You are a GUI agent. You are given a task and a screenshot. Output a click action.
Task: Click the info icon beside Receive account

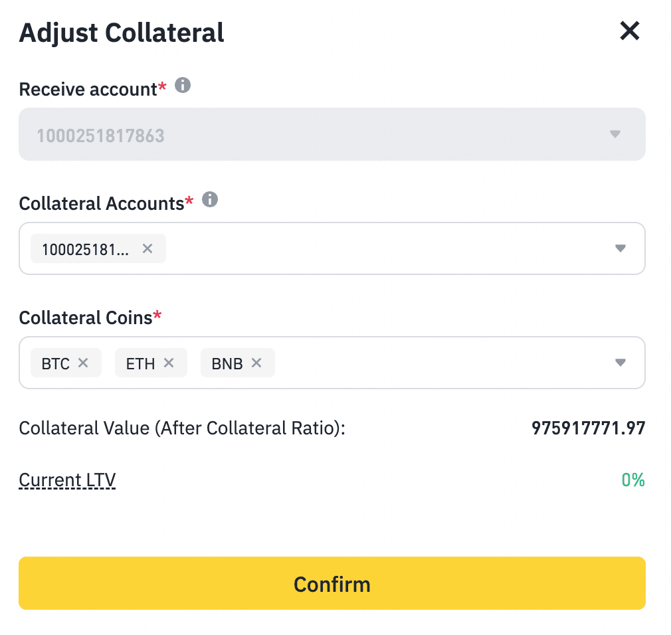(183, 85)
